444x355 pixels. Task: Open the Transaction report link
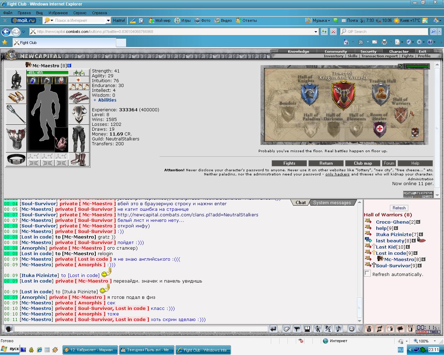(x=379, y=56)
